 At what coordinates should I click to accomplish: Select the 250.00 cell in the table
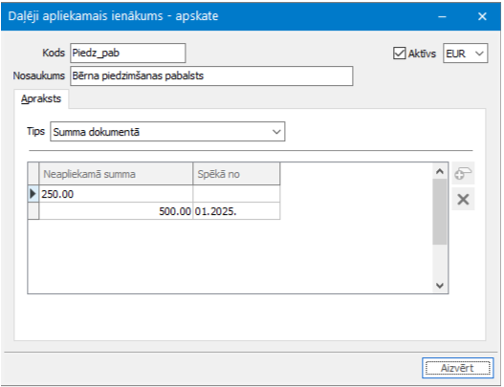point(116,194)
